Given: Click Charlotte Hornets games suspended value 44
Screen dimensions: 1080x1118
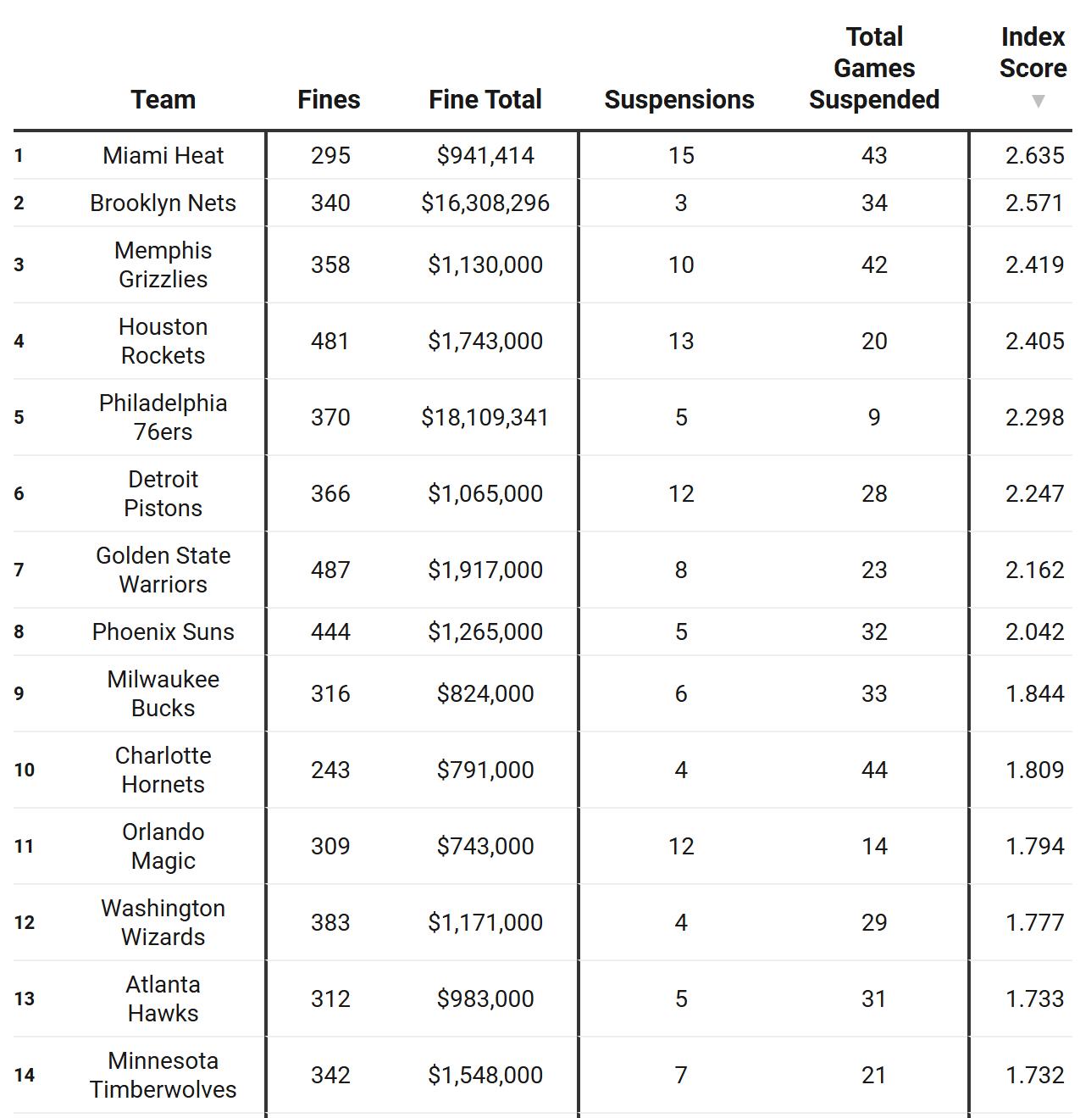Looking at the screenshot, I should click(873, 770).
